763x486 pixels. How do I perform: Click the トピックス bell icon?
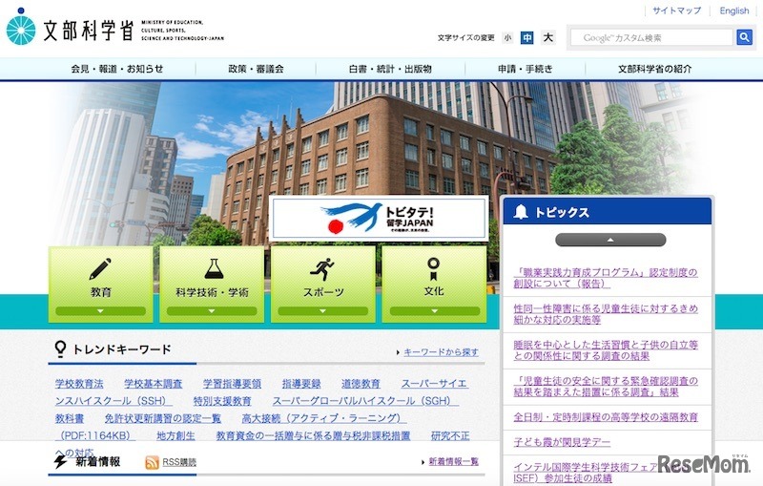coord(521,212)
